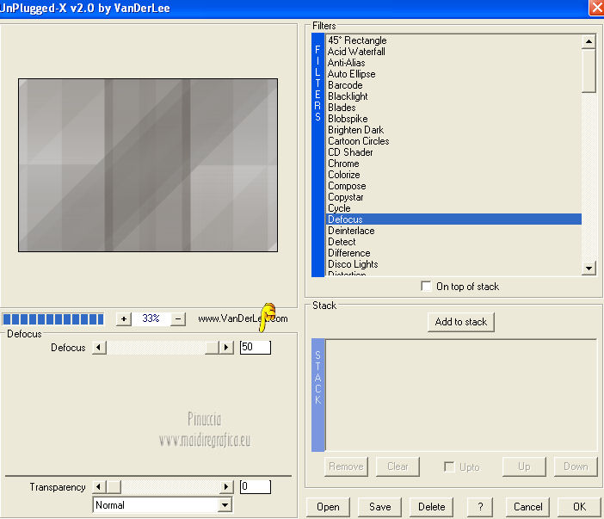Click the Defocus slider thumb
This screenshot has width=604, height=519.
(x=212, y=348)
